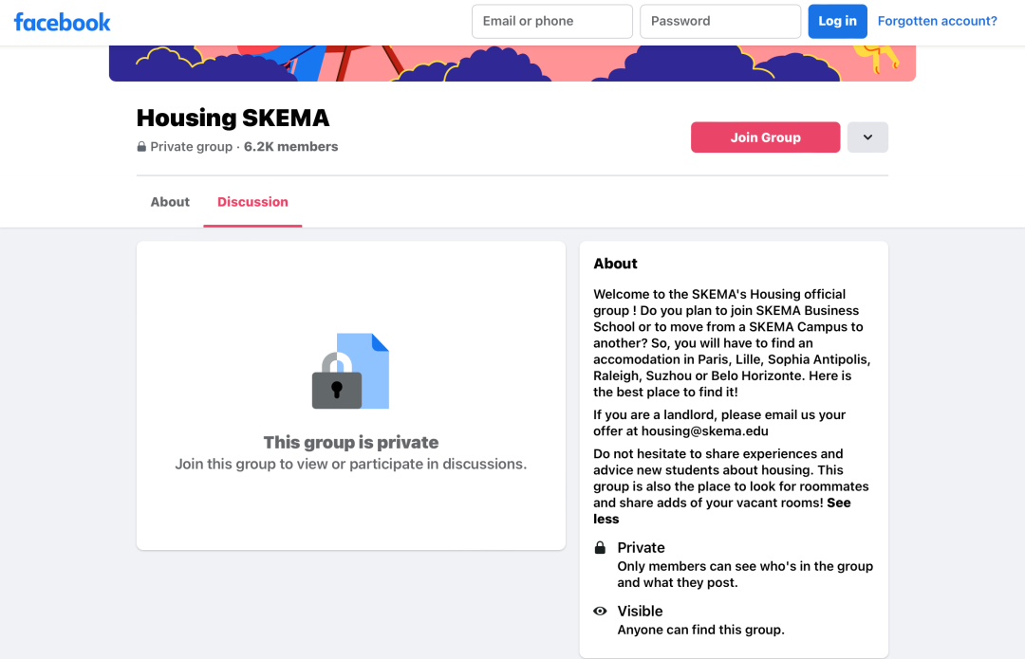This screenshot has height=659, width=1025.
Task: Click the padlock document illustration
Action: click(350, 371)
